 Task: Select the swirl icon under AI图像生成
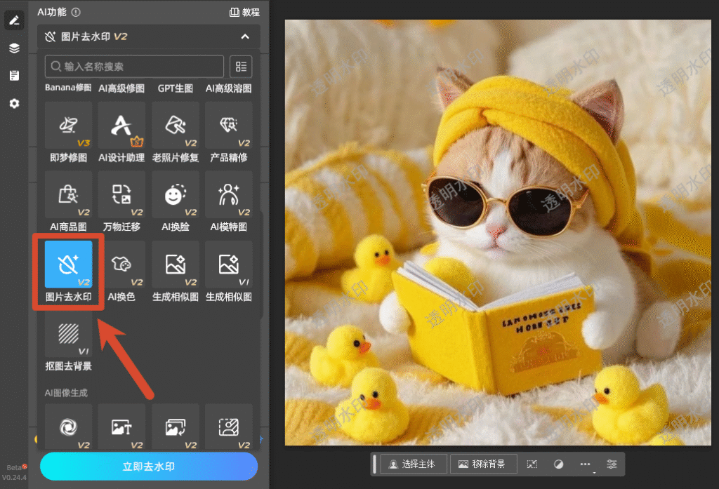(68, 427)
